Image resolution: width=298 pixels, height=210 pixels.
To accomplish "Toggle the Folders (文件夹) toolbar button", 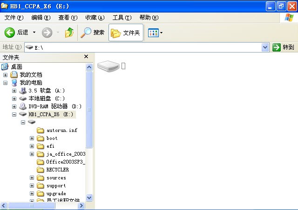I will tap(126, 33).
